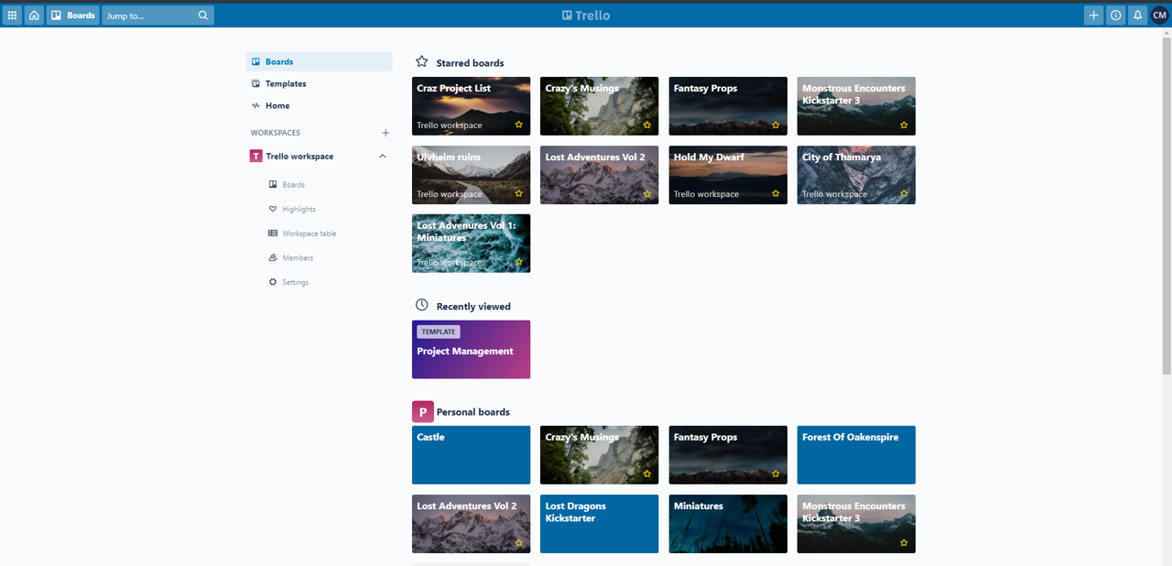Image resolution: width=1172 pixels, height=566 pixels.
Task: Open Lost Dragons Kickstarter board
Action: pyautogui.click(x=599, y=524)
